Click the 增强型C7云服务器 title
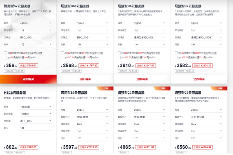233x155 pixels. 188,6
